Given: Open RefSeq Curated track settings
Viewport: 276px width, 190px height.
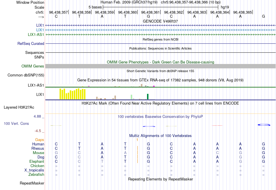Looking at the screenshot, I should point(31,43).
